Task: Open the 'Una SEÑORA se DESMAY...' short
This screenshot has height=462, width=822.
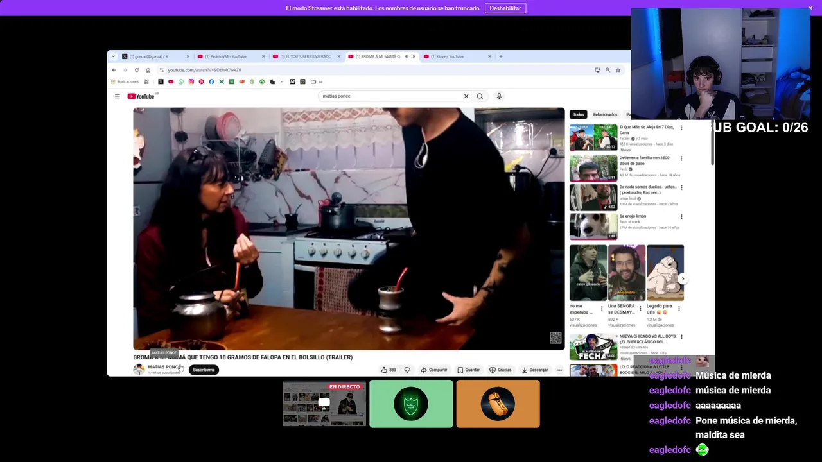Action: coord(627,273)
